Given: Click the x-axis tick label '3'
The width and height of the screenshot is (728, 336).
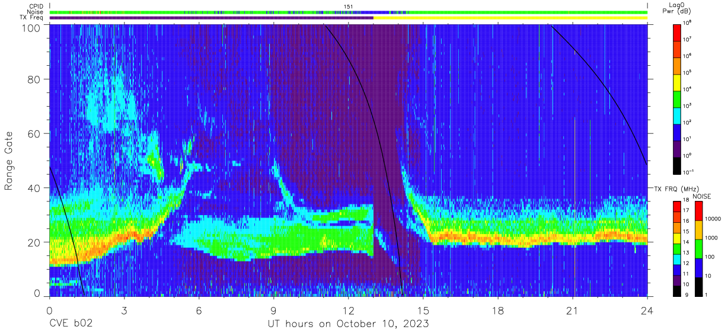Looking at the screenshot, I should 124,310.
